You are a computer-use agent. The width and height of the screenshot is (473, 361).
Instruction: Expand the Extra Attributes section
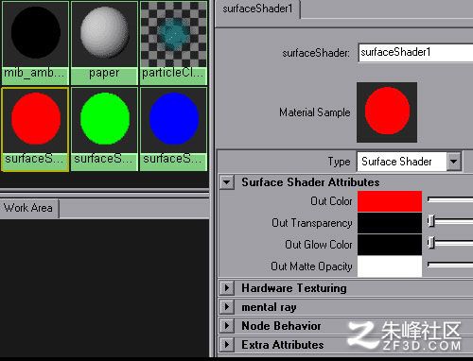click(227, 344)
